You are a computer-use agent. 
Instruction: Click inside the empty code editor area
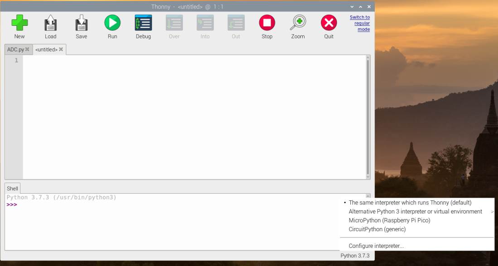[x=194, y=117]
